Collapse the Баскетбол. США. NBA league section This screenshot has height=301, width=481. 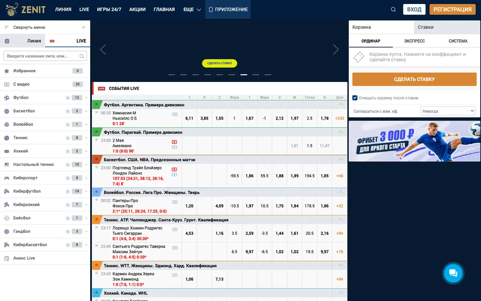[x=341, y=159]
